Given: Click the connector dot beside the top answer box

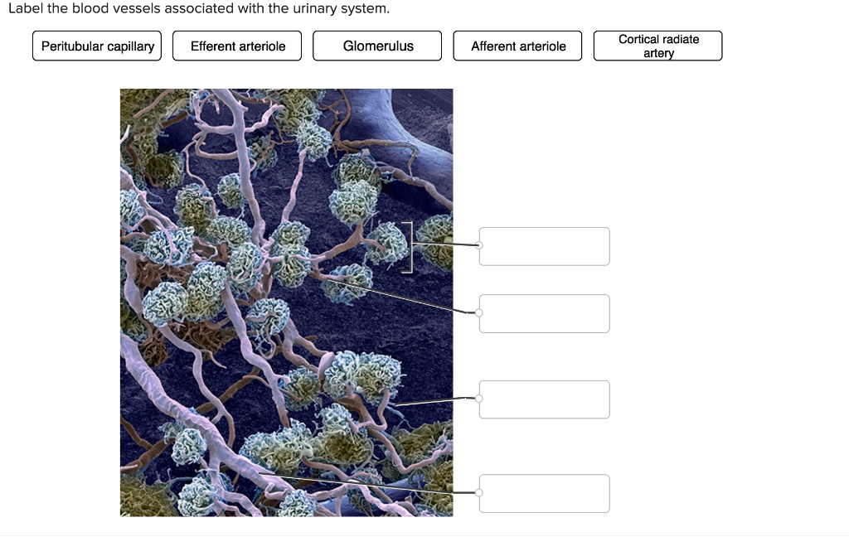Looking at the screenshot, I should (479, 245).
